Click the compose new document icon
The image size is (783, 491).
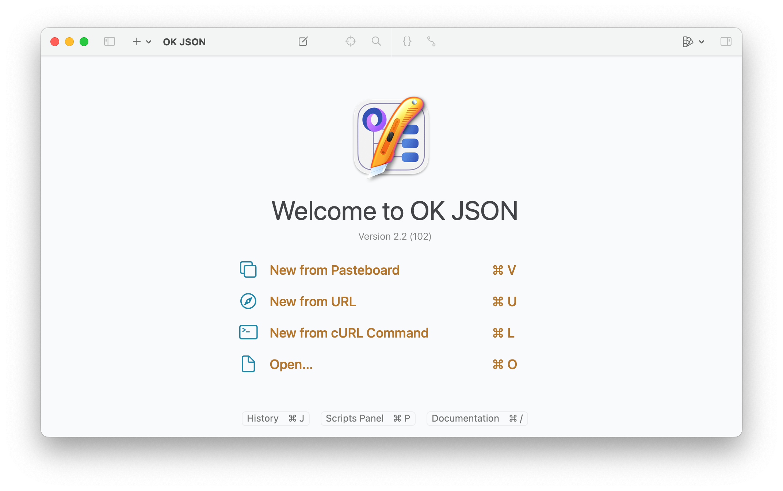point(303,41)
